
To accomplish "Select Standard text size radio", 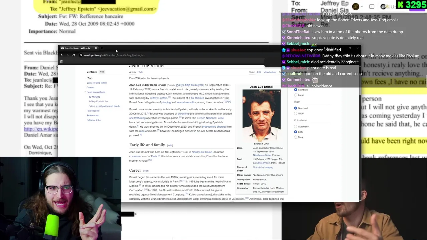I will (296, 90).
